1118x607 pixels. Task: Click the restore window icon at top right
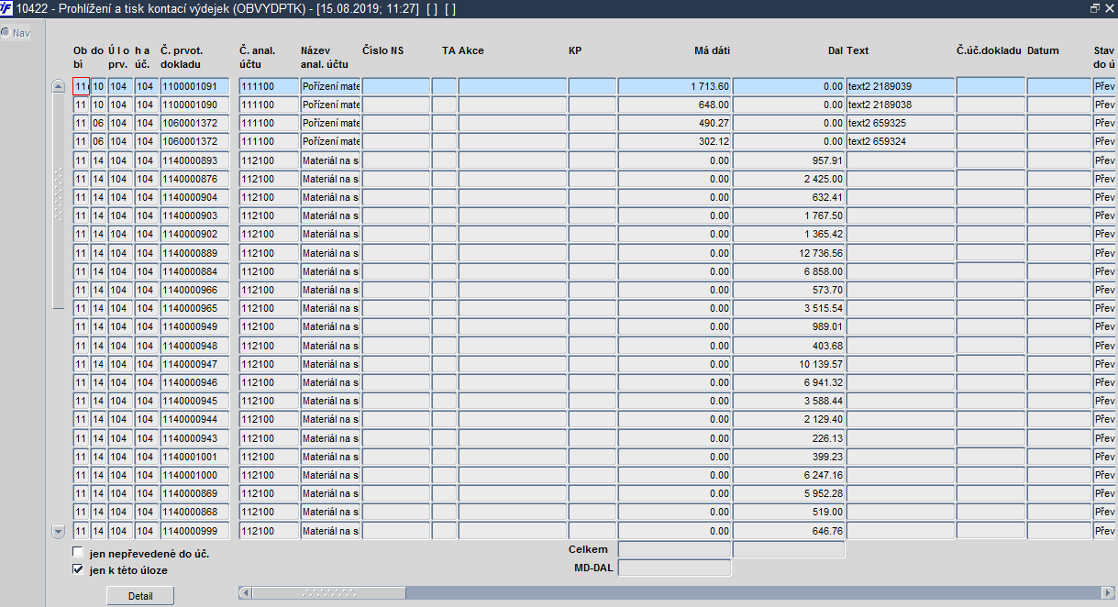tap(1094, 7)
